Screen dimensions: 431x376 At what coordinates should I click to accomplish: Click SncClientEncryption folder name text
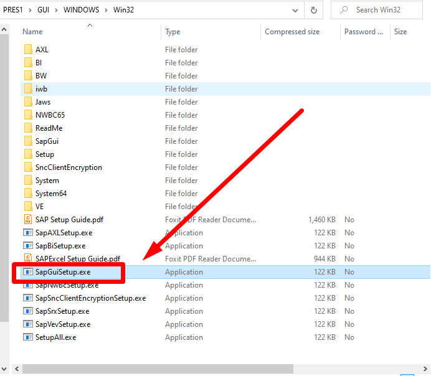69,167
